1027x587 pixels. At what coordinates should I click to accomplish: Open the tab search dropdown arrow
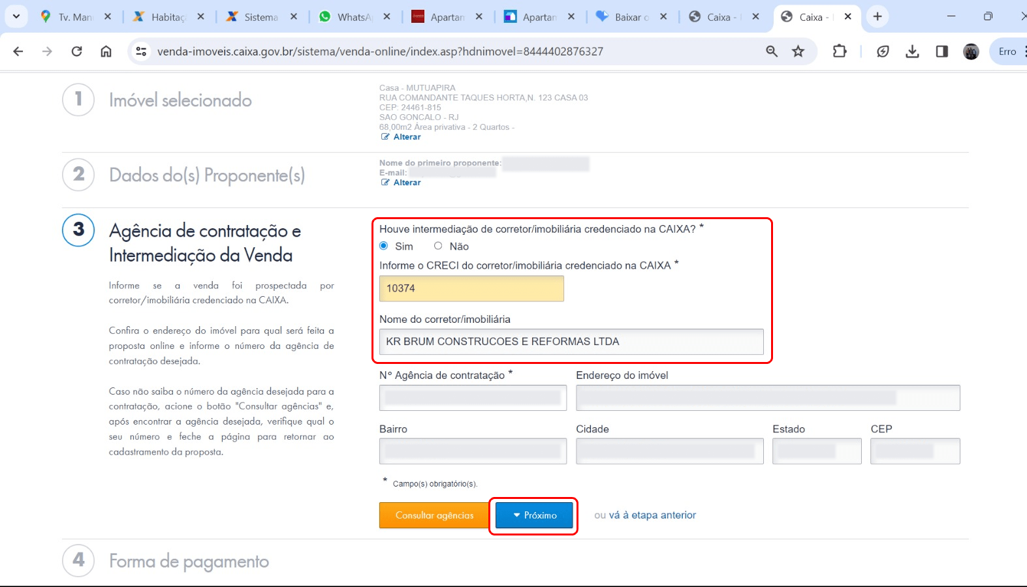(x=16, y=16)
